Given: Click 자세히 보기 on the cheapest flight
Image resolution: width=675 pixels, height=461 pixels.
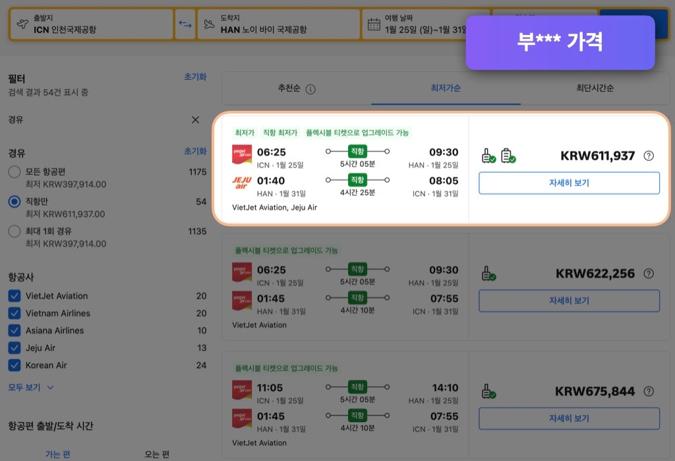Looking at the screenshot, I should [x=568, y=183].
